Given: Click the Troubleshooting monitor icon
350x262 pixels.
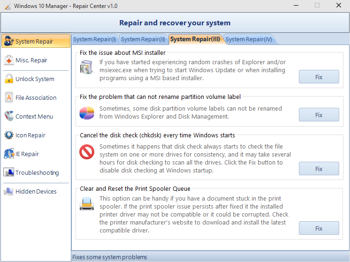Looking at the screenshot, I should 9,172.
